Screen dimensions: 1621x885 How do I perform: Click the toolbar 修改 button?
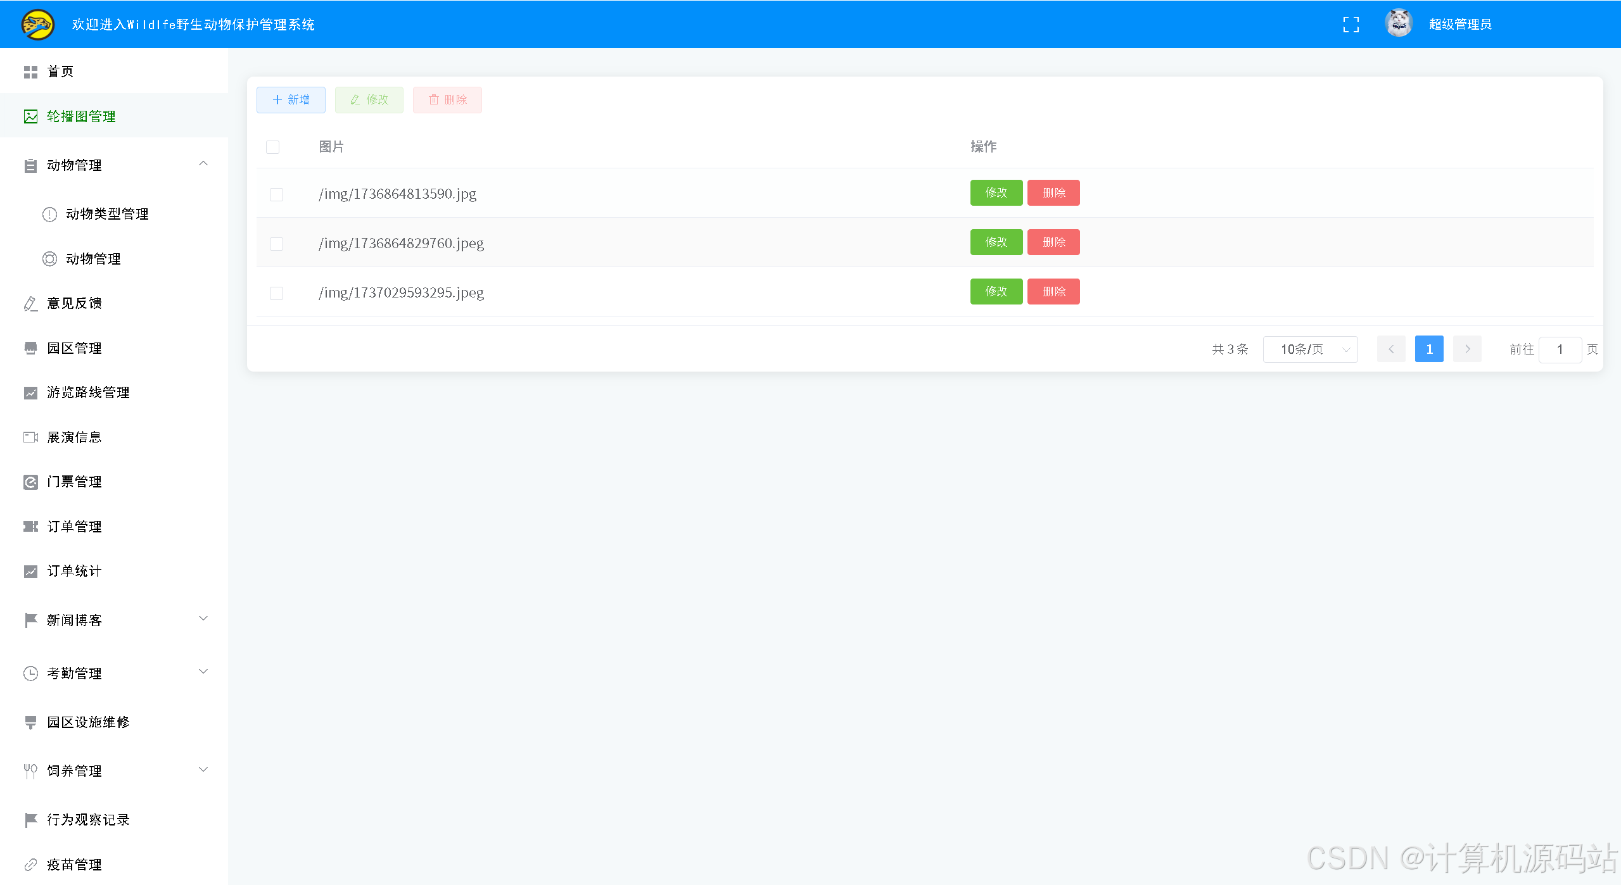(369, 100)
